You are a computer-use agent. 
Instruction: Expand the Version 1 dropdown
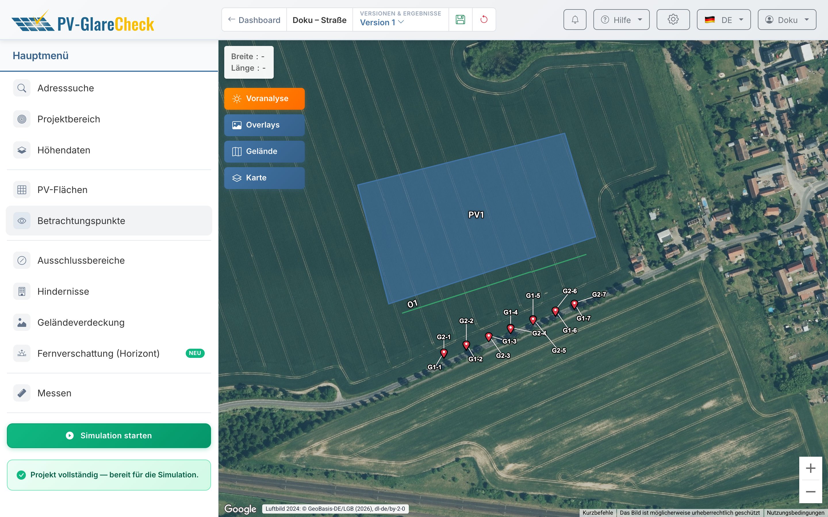tap(382, 23)
